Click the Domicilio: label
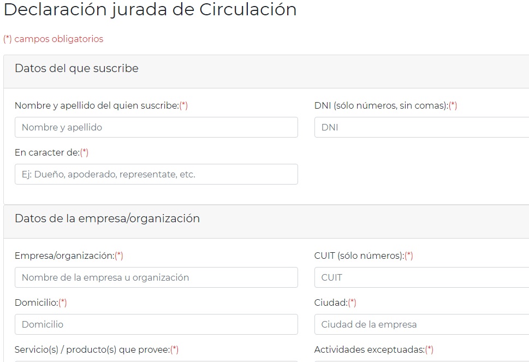The height and width of the screenshot is (362, 529). coord(41,302)
